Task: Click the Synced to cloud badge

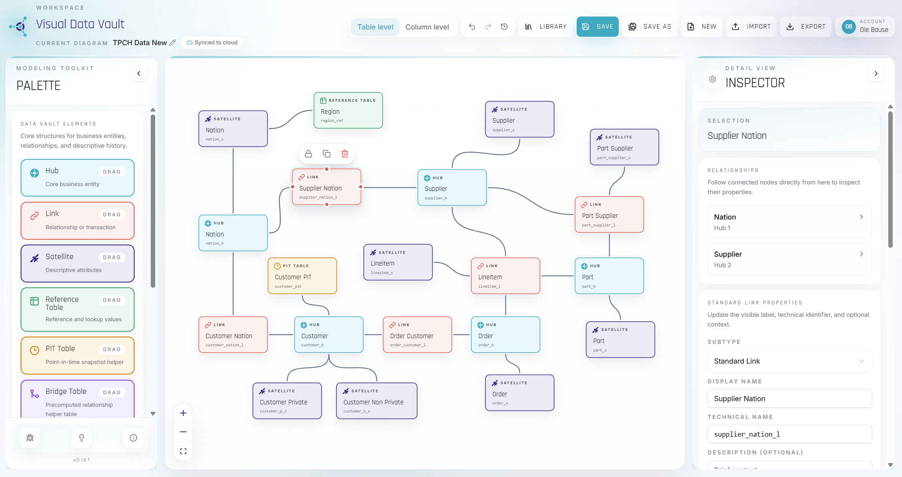Action: pos(212,43)
